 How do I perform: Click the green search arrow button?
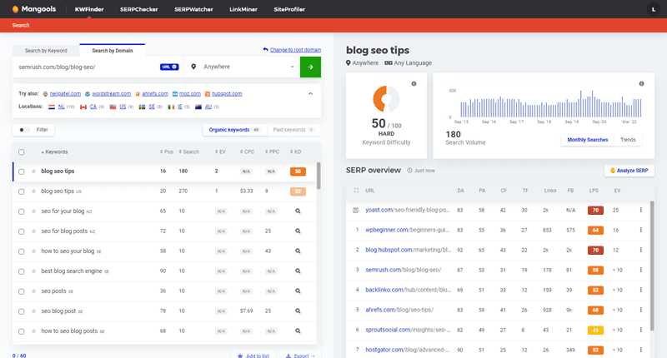(310, 67)
